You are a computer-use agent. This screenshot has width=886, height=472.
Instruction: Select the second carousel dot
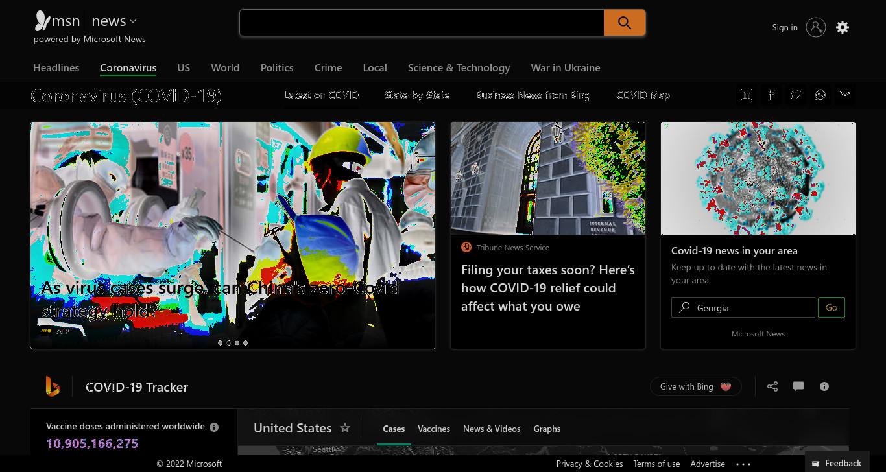pos(228,343)
